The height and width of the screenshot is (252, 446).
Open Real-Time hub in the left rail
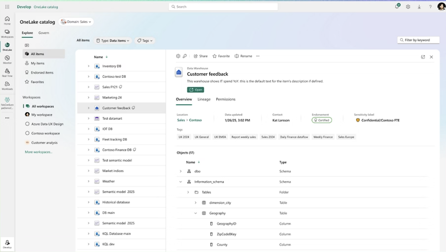click(x=7, y=73)
